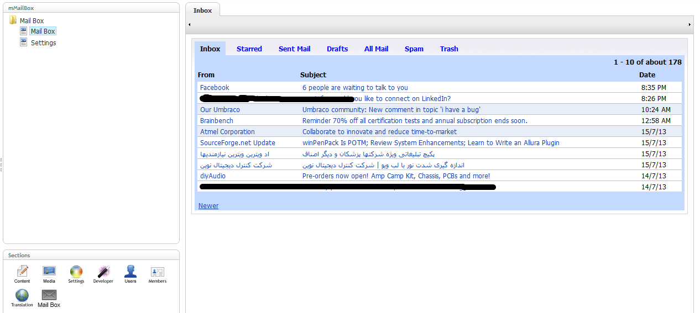This screenshot has width=700, height=313.
Task: Open the Developer section icon
Action: pyautogui.click(x=103, y=271)
